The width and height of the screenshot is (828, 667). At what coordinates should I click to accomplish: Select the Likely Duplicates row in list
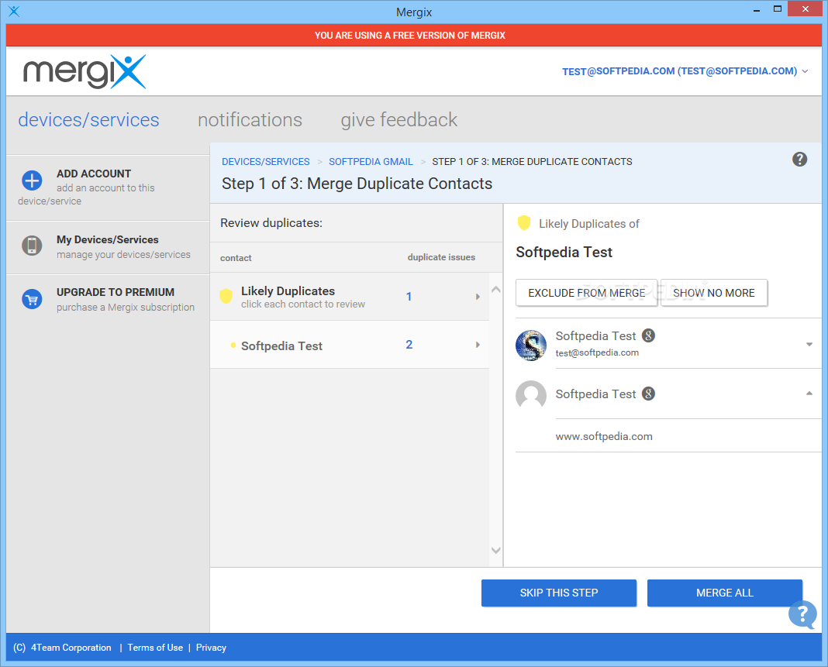point(350,297)
